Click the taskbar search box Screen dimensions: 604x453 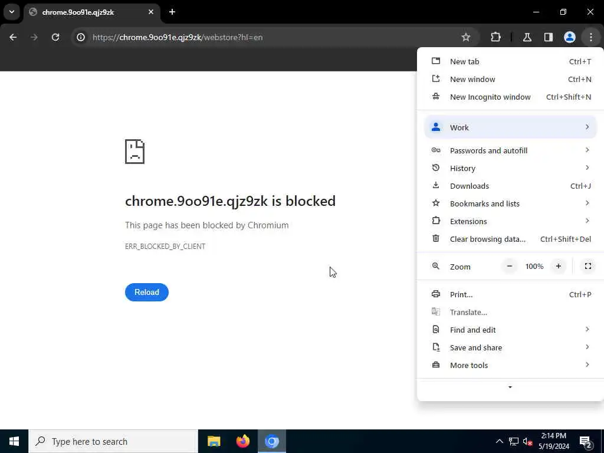click(113, 441)
